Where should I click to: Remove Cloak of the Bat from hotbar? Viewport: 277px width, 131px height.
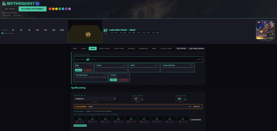pos(193,65)
